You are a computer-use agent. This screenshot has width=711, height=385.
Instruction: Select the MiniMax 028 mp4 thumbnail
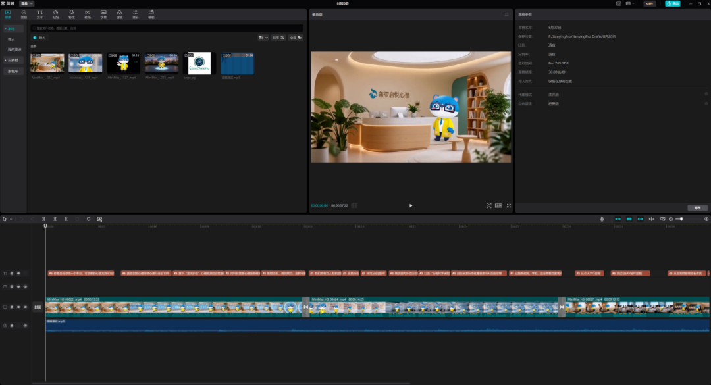pyautogui.click(x=161, y=63)
